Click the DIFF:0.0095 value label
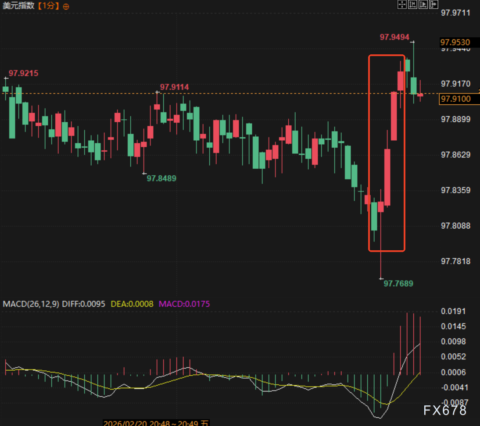This screenshot has height=426, width=480. click(x=83, y=304)
